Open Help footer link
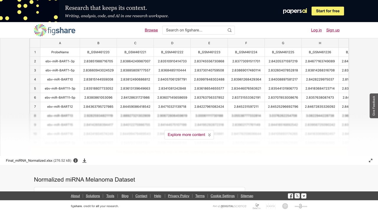Image resolution: width=378 pixels, height=212 pixels. pos(157,196)
